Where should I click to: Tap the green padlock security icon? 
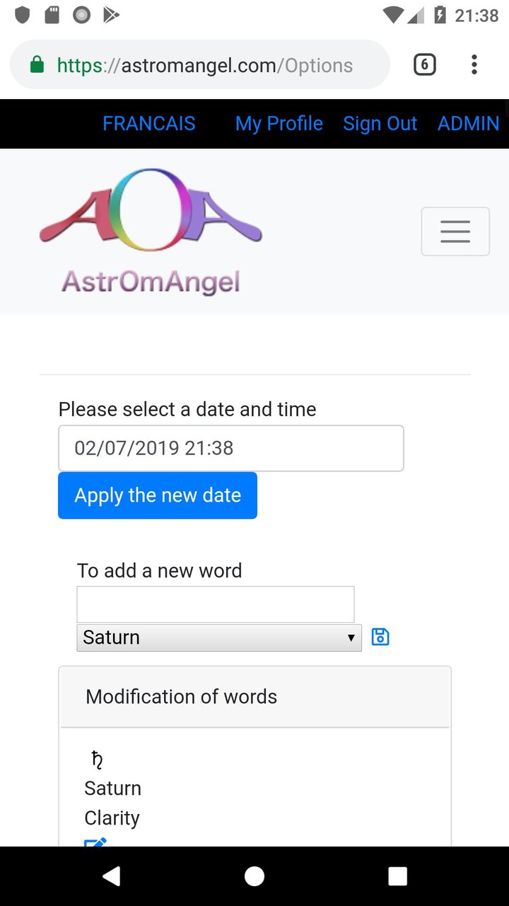tap(37, 66)
